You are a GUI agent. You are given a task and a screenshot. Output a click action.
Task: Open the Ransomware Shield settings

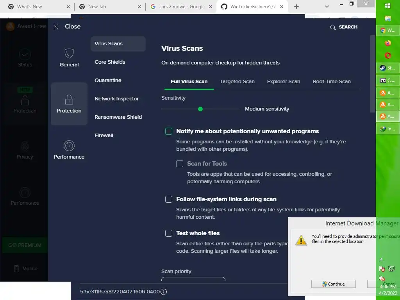(118, 117)
